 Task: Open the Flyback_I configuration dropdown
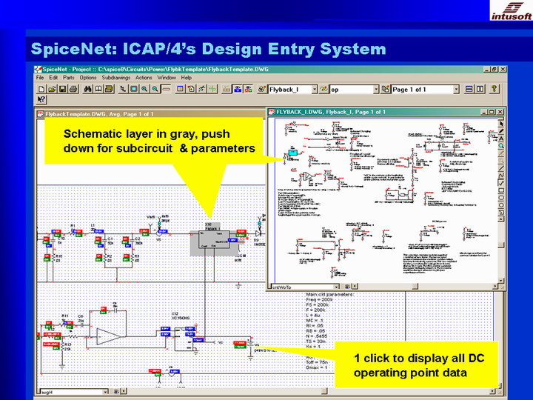[315, 90]
